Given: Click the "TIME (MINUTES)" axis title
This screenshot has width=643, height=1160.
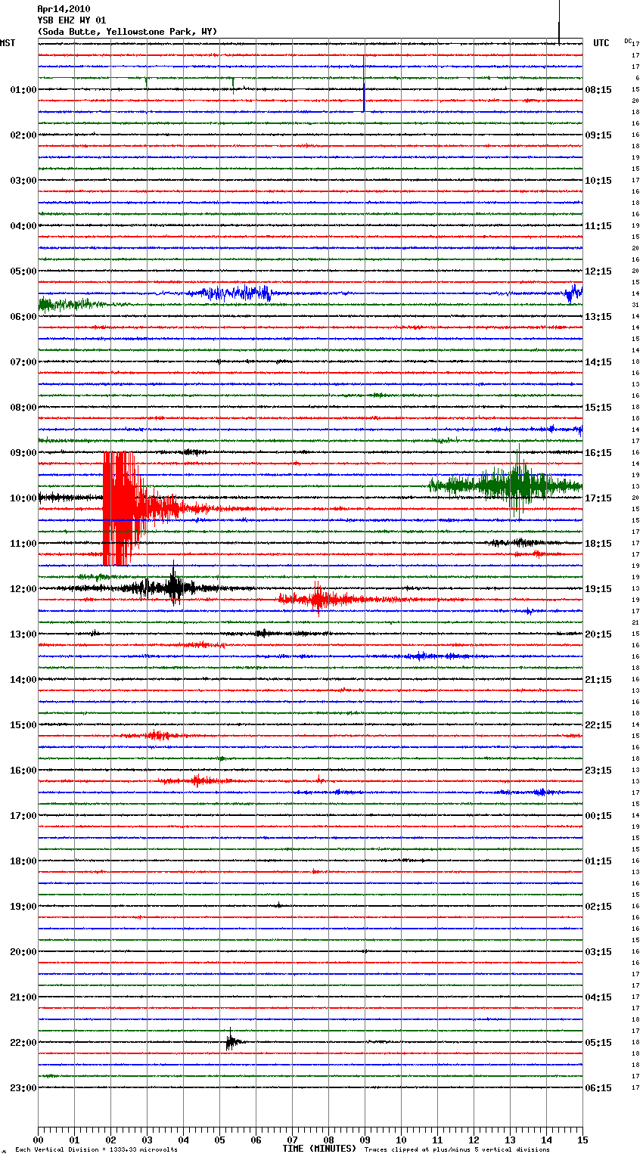Looking at the screenshot, I should click(x=319, y=1149).
